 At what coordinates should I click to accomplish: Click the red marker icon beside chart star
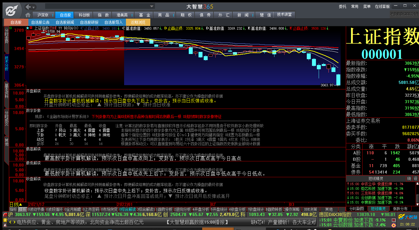tap(31, 28)
